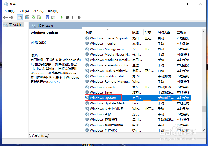
Task: Click the Refresh toolbar icon
Action: 33,17
